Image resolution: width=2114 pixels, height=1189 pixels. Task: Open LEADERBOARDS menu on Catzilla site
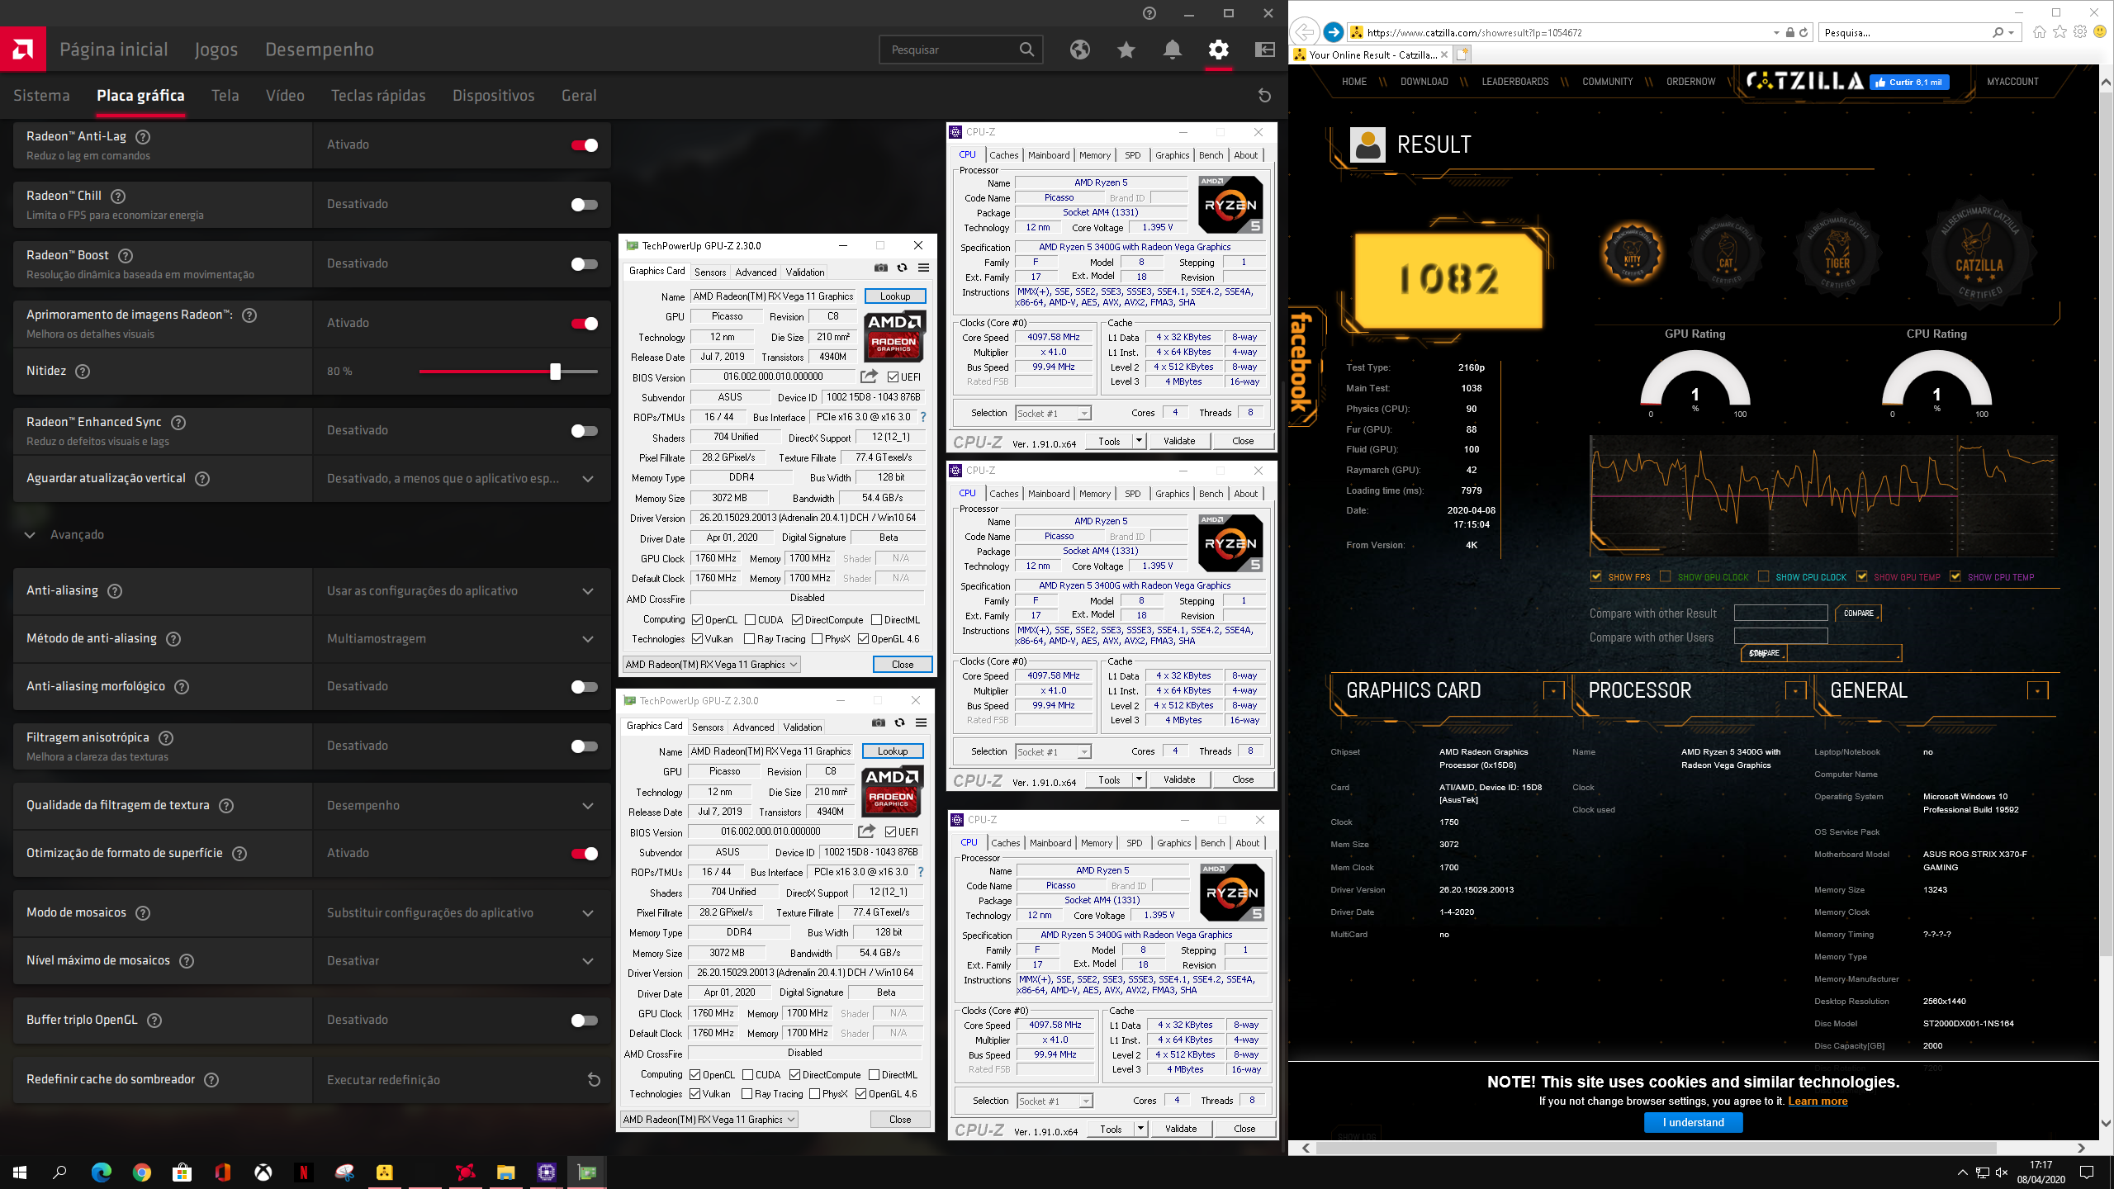1514,82
